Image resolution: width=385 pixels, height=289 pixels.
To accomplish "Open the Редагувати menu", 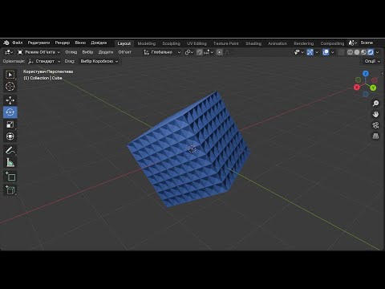I will [x=38, y=43].
